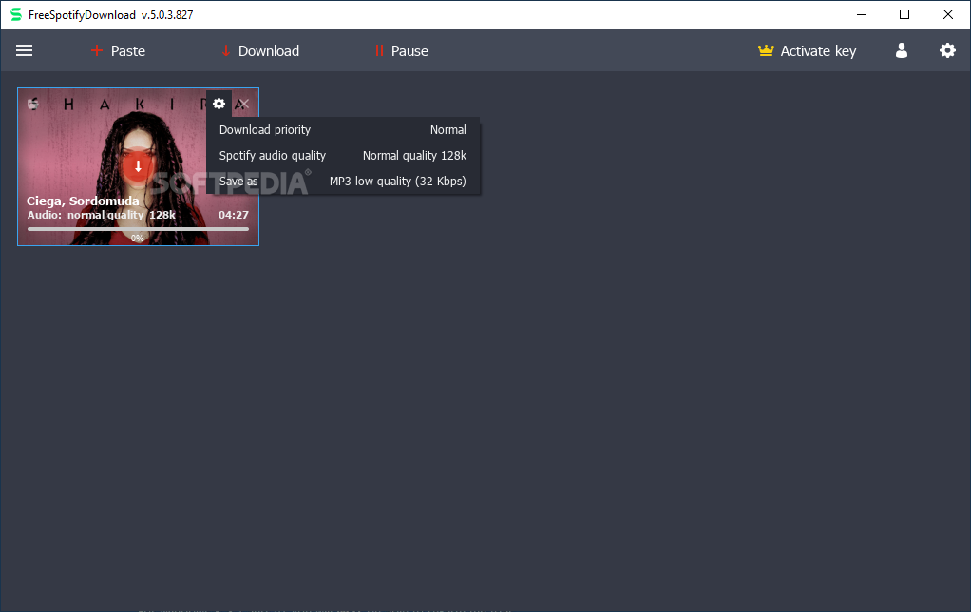Click the Ciega, Sordomuda track title
This screenshot has width=971, height=612.
[x=83, y=201]
